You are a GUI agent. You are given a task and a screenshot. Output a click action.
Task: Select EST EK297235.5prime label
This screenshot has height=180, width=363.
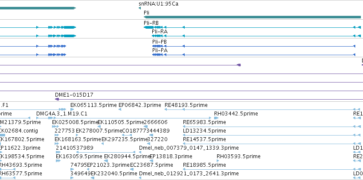pos(125,139)
